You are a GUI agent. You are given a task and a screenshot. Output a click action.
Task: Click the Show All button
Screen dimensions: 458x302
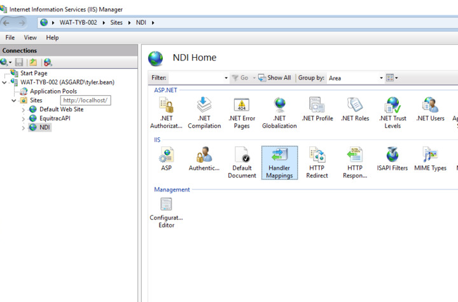pos(275,78)
